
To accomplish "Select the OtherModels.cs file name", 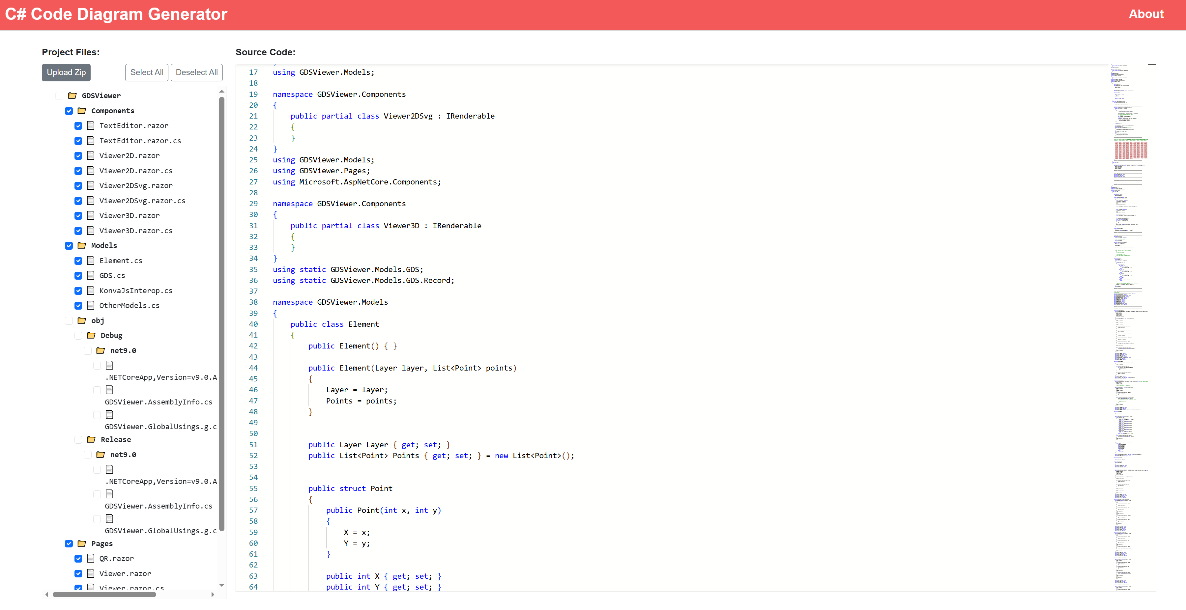I will pos(130,305).
